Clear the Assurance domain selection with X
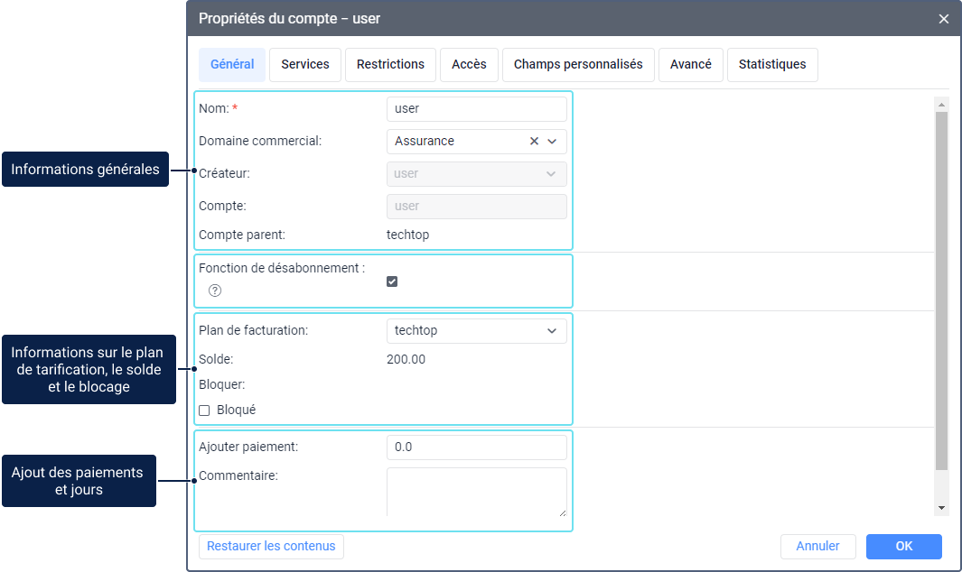 point(534,141)
